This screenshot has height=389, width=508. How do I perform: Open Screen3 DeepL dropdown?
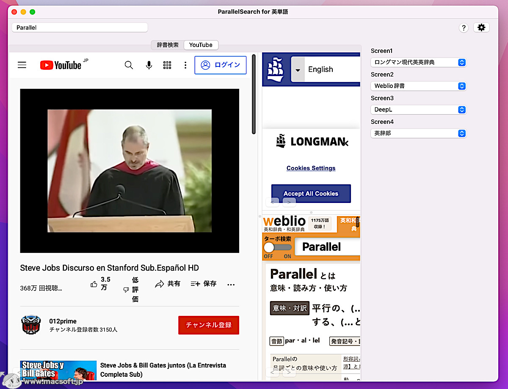coord(418,110)
